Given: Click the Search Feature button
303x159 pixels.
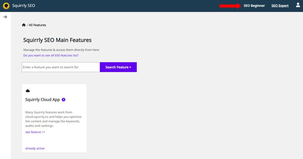Looking at the screenshot, I should 118,67.
